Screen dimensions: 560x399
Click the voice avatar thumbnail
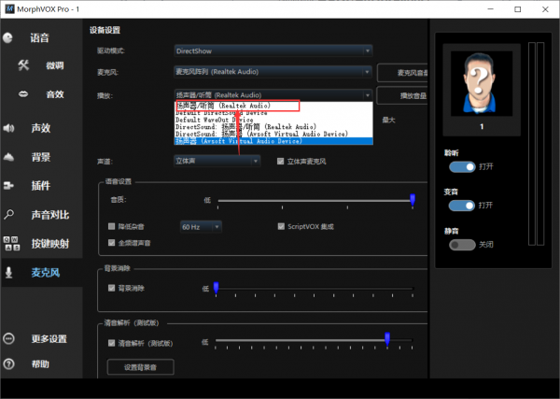click(x=482, y=83)
